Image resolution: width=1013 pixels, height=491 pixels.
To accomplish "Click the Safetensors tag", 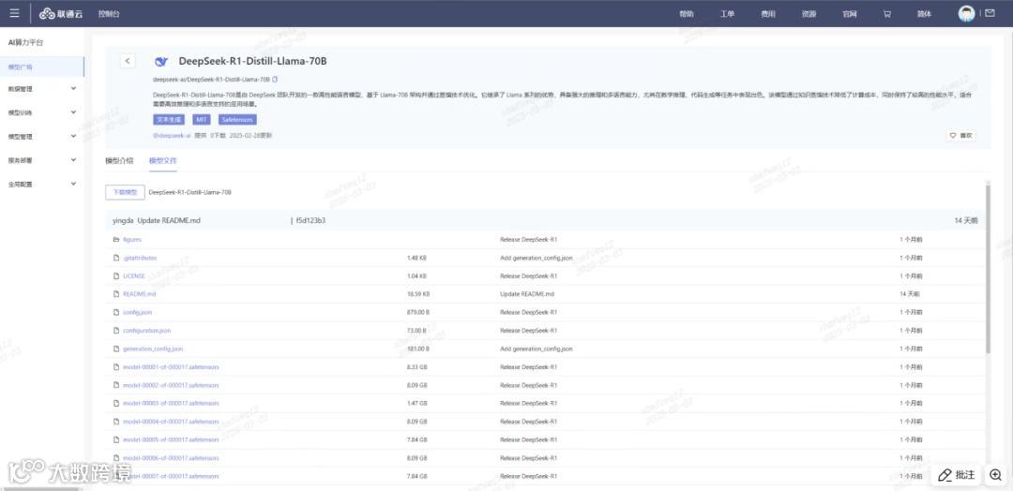I will pyautogui.click(x=237, y=119).
